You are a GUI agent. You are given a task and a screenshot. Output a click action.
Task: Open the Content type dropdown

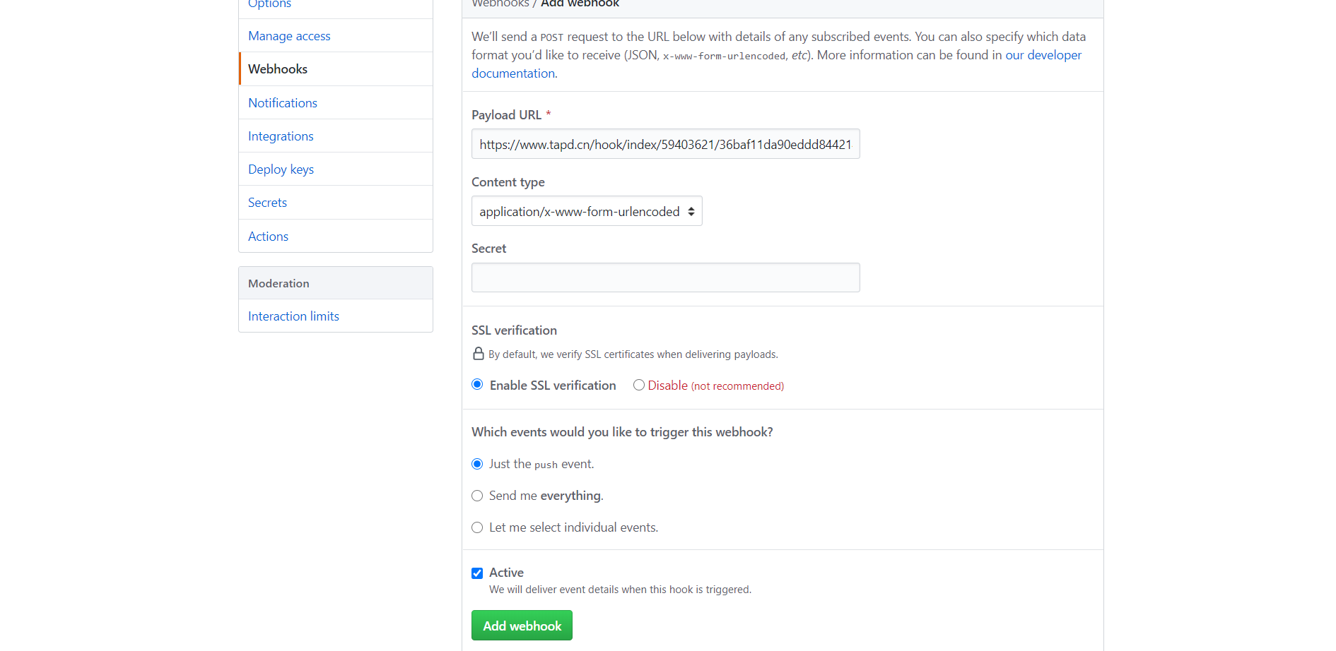click(x=586, y=210)
